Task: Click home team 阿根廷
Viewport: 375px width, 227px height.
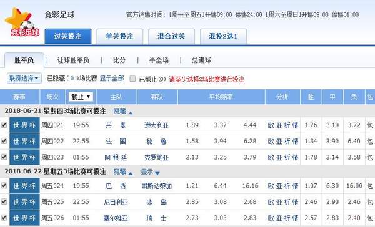Action: 116,157
